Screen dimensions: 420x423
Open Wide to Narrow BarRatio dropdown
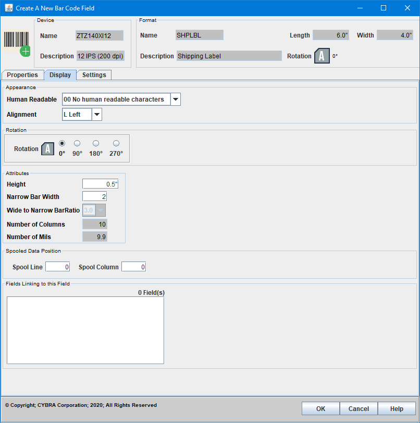[101, 210]
